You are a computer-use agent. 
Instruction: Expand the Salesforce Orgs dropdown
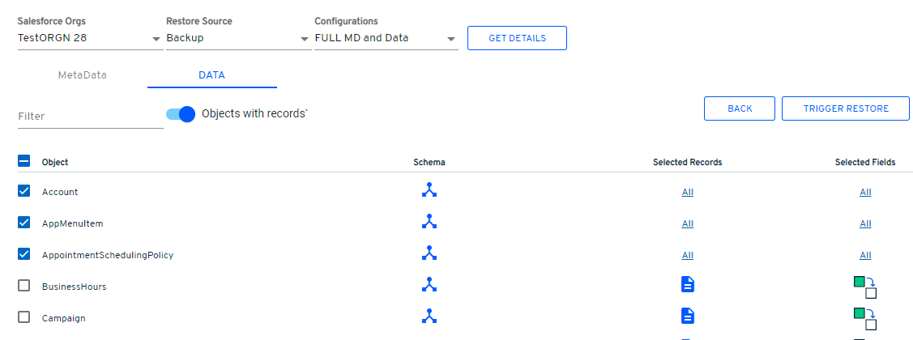pyautogui.click(x=156, y=39)
